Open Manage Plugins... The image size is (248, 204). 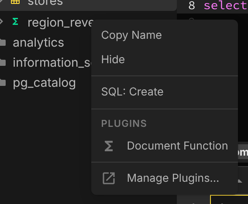[x=165, y=178]
